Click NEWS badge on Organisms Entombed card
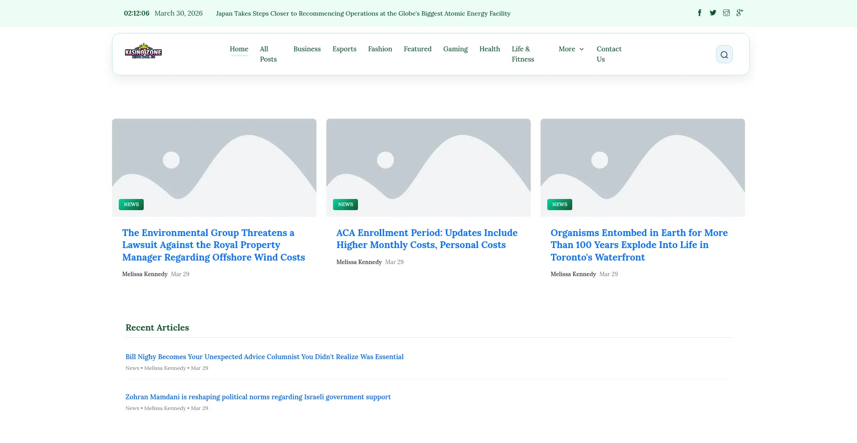The height and width of the screenshot is (443, 857). 560,204
